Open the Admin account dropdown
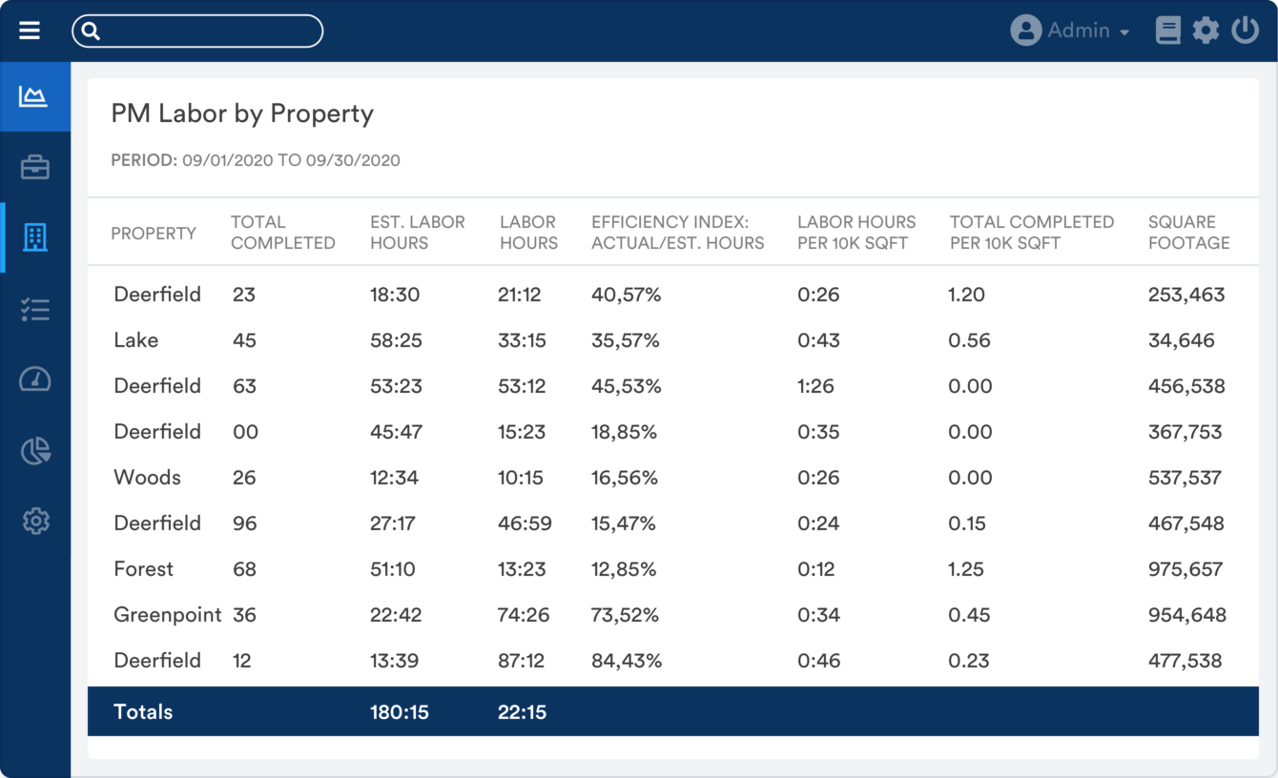The width and height of the screenshot is (1278, 778). coord(1070,30)
